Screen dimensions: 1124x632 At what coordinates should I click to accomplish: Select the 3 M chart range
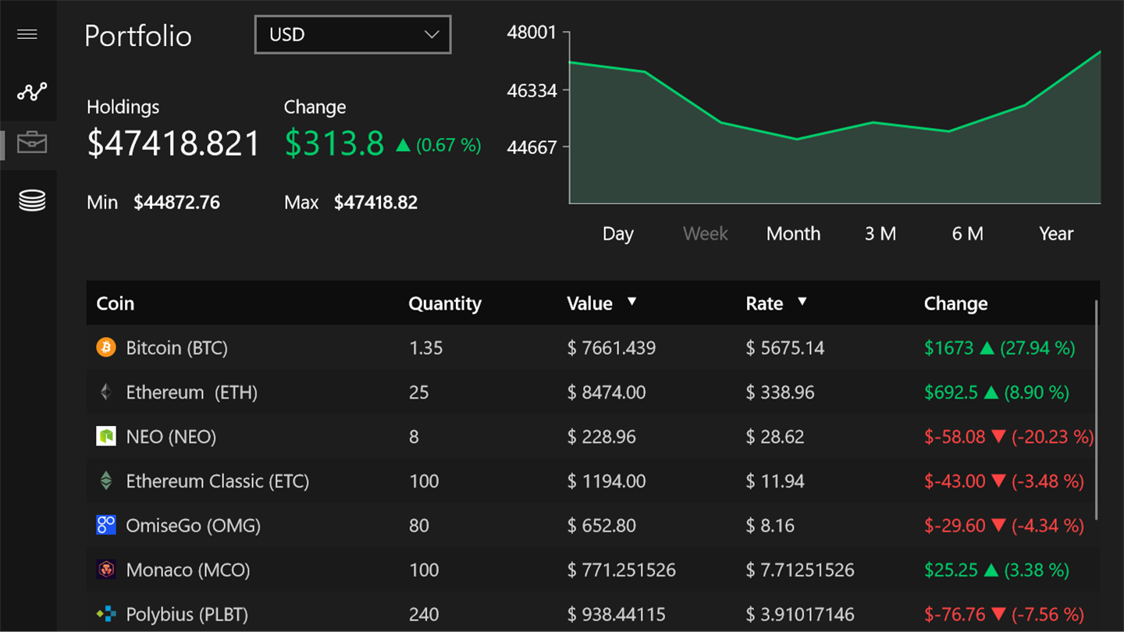click(880, 233)
